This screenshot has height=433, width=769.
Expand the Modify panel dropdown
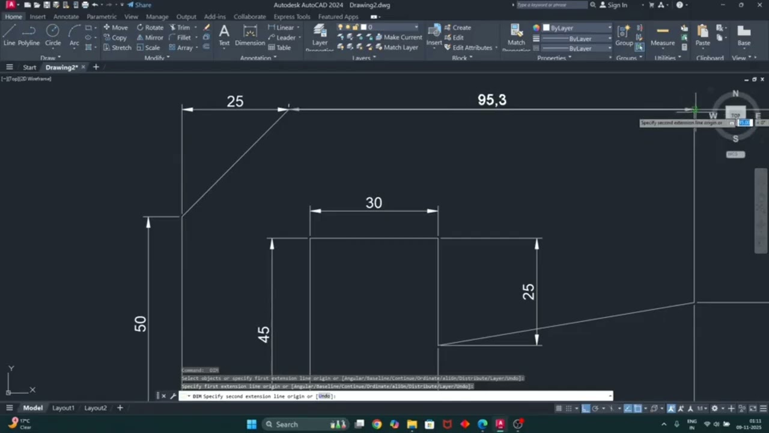click(x=157, y=58)
